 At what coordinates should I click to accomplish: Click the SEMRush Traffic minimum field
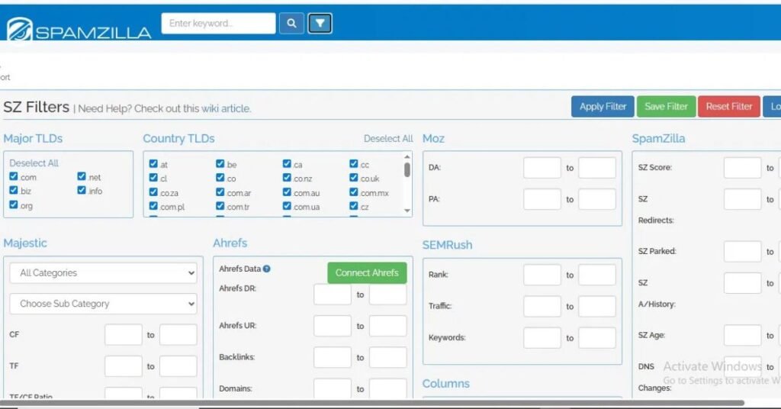coord(542,307)
